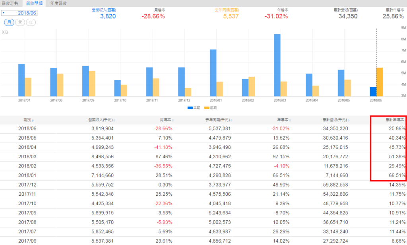Click the 4,727,475 prior-year revenue cell
This screenshot has height=245, width=407.
pyautogui.click(x=219, y=166)
